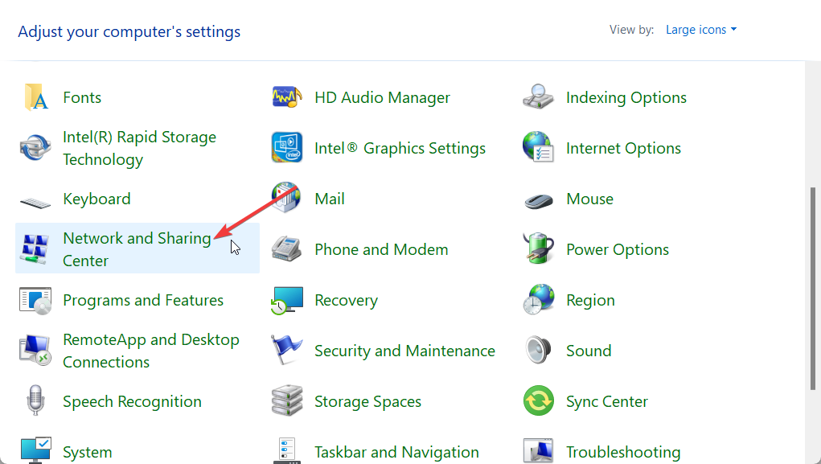This screenshot has width=821, height=464.
Task: Open Network and Sharing Center link
Action: [137, 239]
